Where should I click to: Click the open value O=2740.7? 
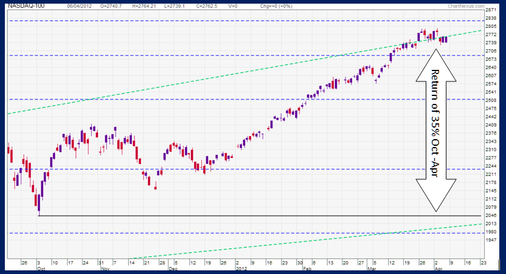[x=111, y=6]
